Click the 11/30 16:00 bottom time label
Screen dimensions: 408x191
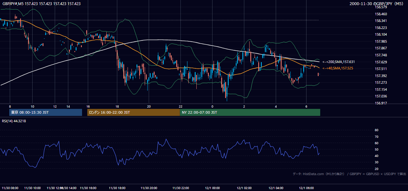[88, 188]
